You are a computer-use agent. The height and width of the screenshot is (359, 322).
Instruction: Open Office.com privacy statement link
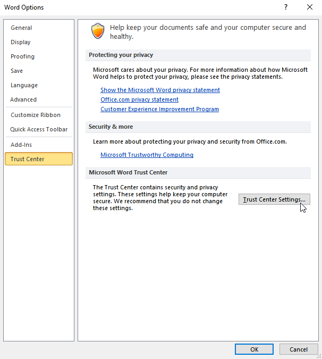coord(140,99)
